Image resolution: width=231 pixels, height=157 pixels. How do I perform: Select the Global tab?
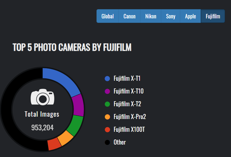[107, 16]
